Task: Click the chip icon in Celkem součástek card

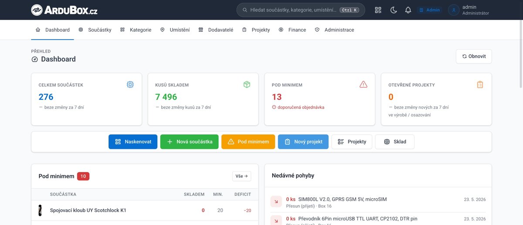Action: coord(130,85)
